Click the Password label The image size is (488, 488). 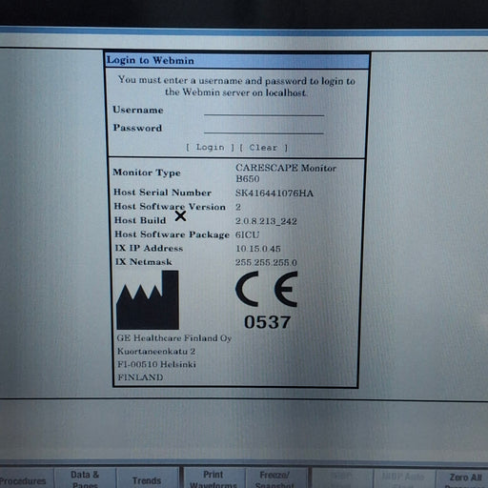click(137, 128)
